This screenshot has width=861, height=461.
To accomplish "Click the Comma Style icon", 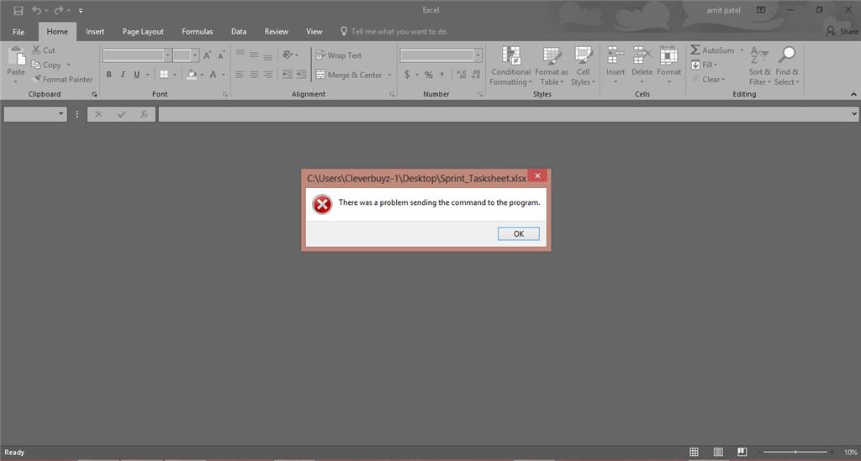I will click(442, 75).
